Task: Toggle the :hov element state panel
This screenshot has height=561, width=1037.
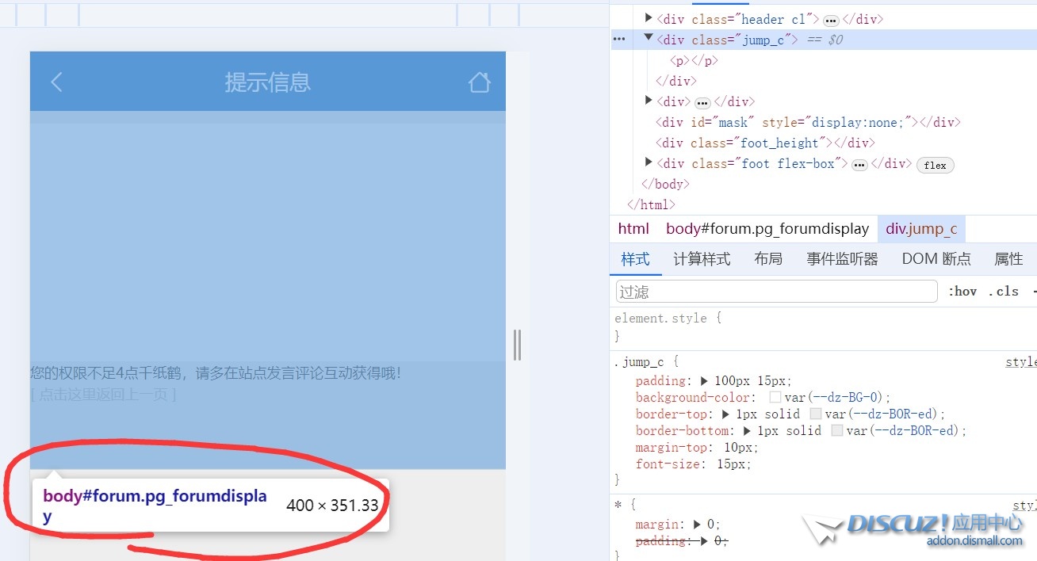Action: click(962, 292)
